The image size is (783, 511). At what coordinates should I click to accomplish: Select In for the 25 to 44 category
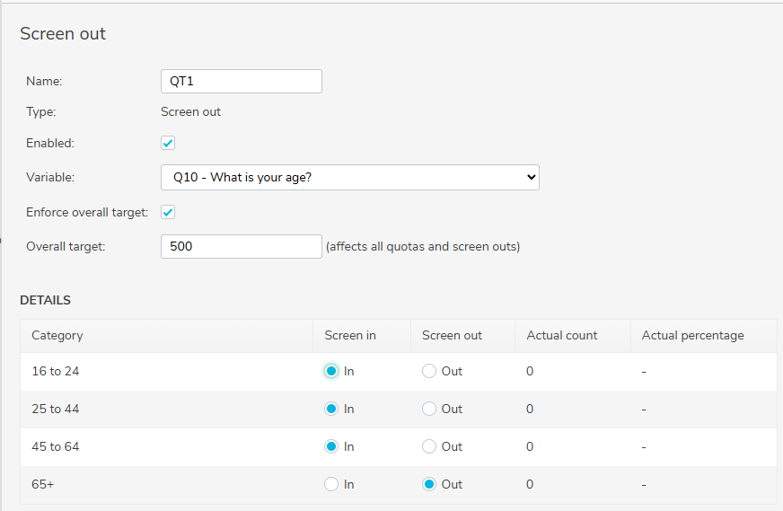coord(331,410)
